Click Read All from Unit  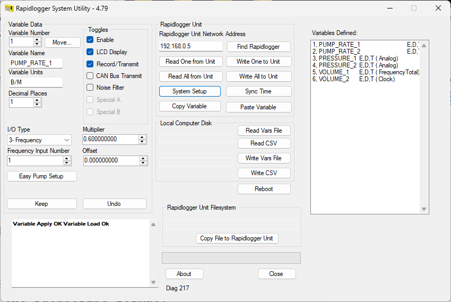point(190,76)
